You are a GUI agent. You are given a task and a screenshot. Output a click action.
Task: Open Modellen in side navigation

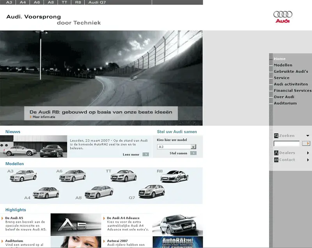tap(283, 65)
